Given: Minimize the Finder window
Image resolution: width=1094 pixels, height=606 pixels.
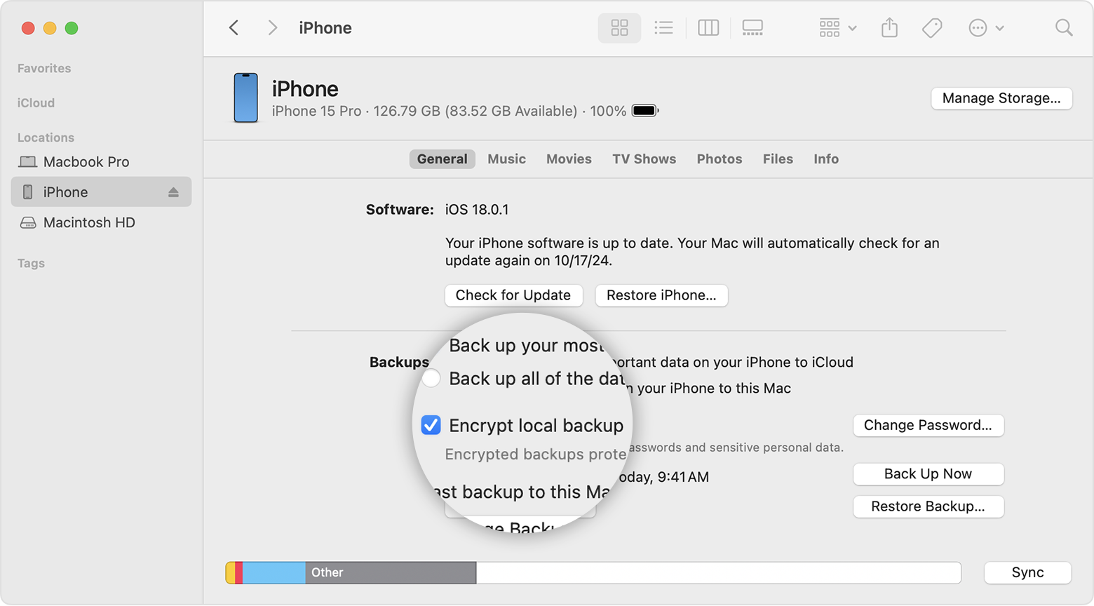Looking at the screenshot, I should pyautogui.click(x=50, y=28).
